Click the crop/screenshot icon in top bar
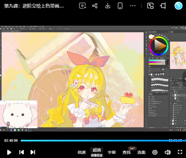Viewport: 186px width, 158px height. (x=163, y=6)
